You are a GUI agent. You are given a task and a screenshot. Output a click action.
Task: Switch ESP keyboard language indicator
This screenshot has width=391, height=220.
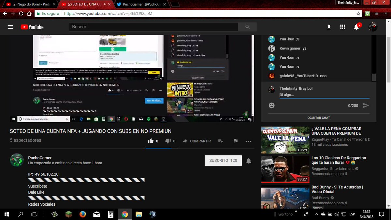point(352,214)
